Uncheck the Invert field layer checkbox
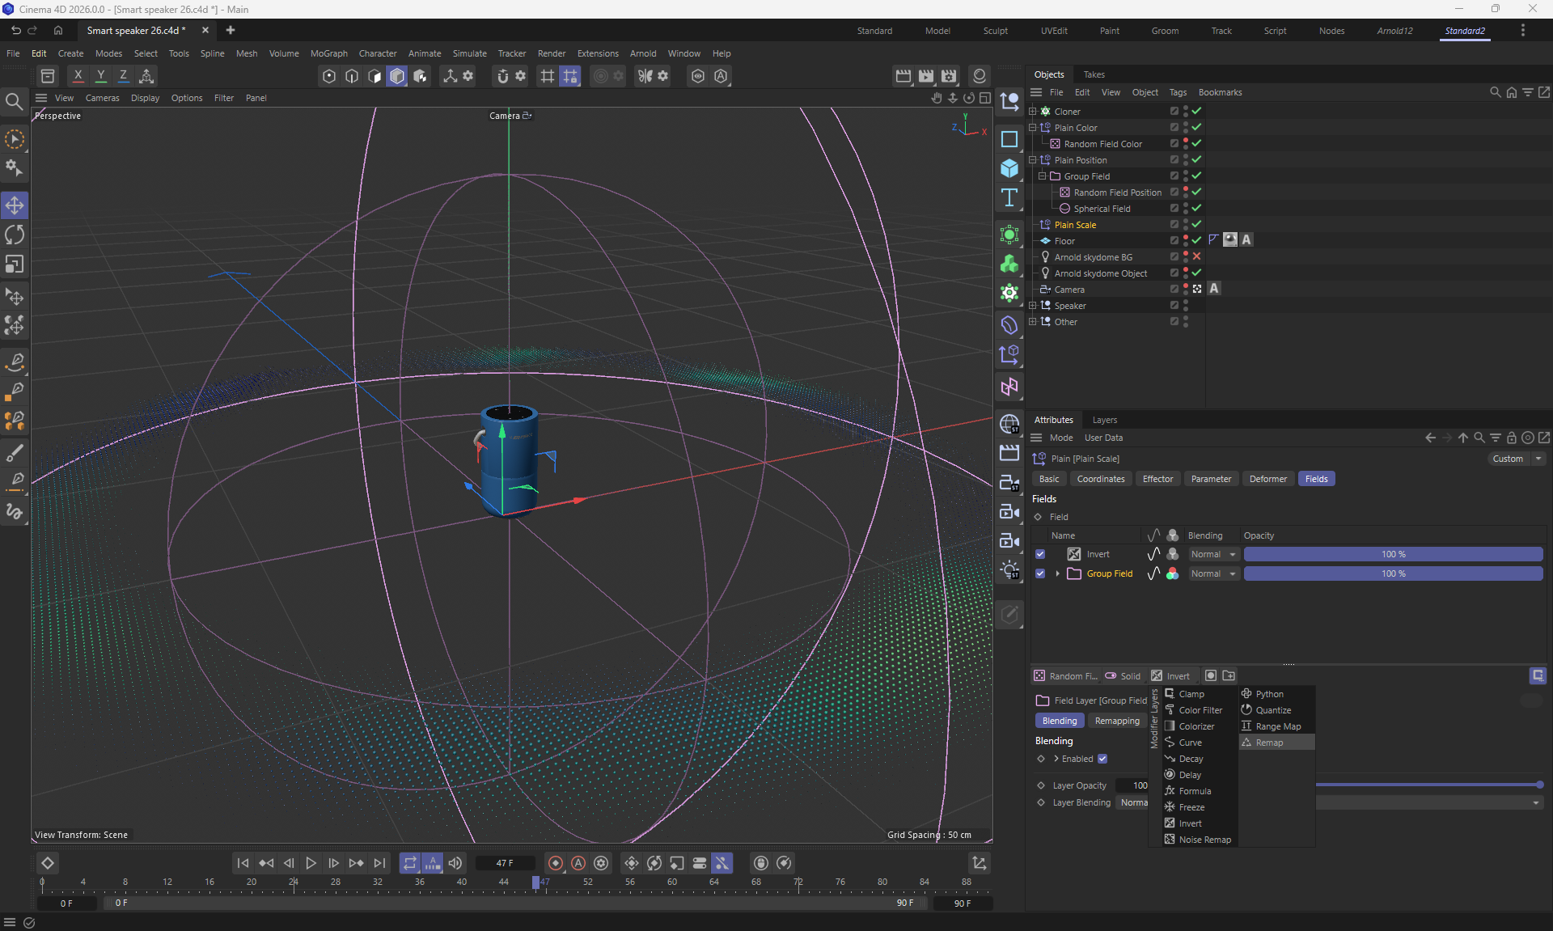This screenshot has height=931, width=1553. (x=1040, y=554)
